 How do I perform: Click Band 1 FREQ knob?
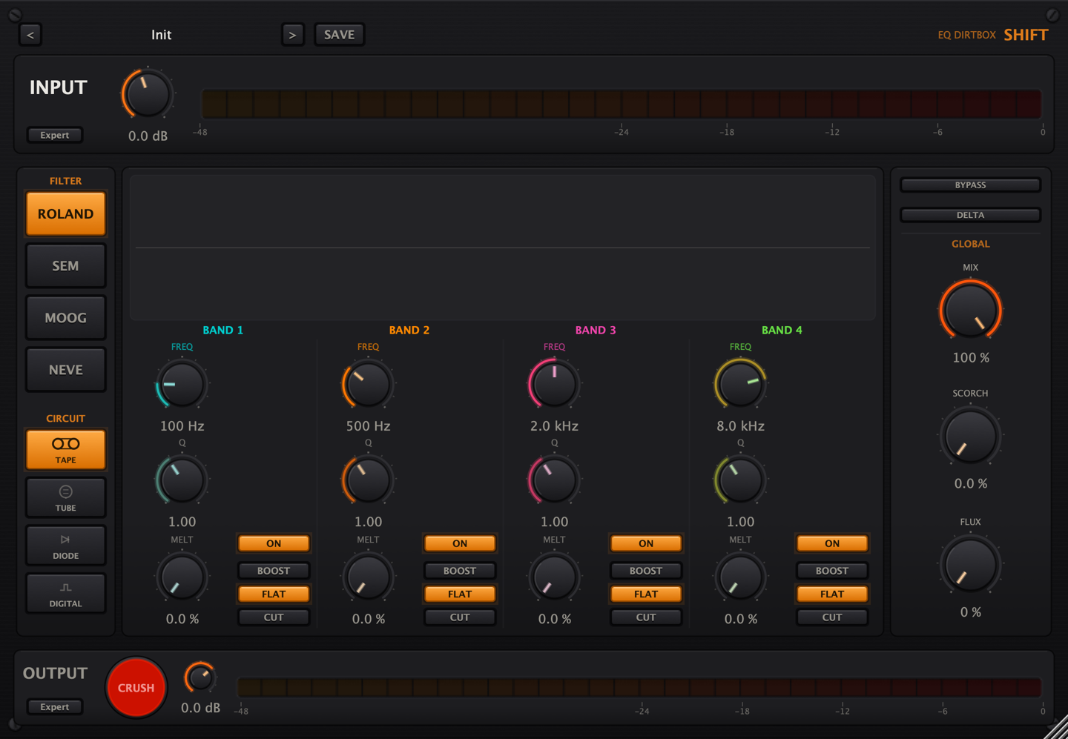pos(182,384)
